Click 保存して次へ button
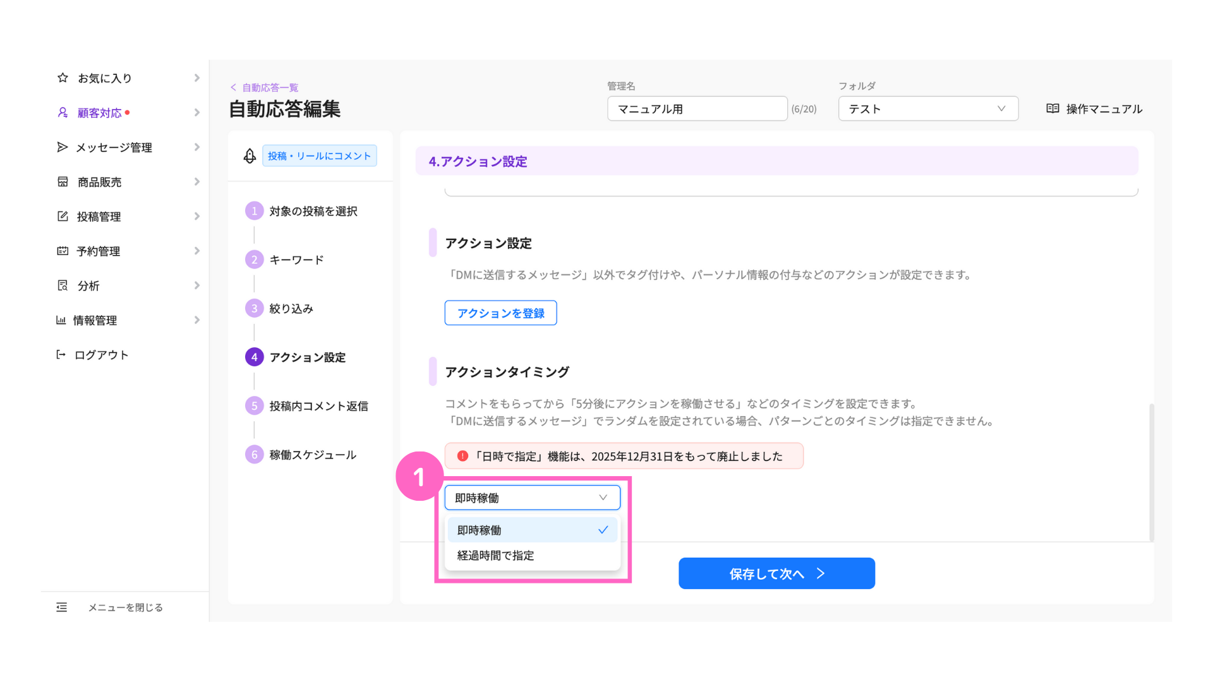The width and height of the screenshot is (1213, 682). (x=776, y=573)
